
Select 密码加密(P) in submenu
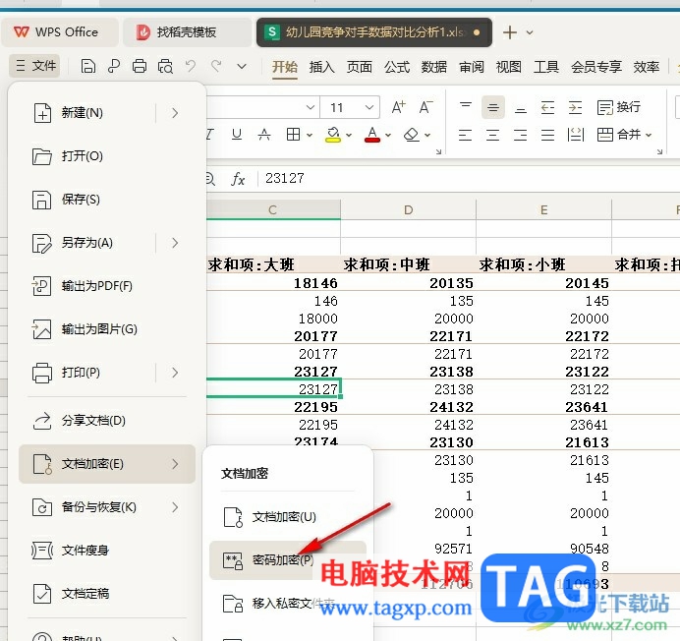tap(288, 560)
